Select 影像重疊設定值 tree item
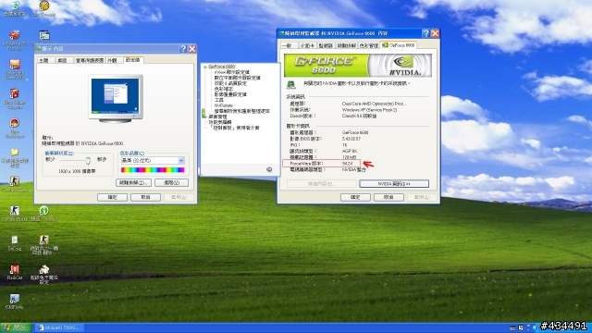This screenshot has height=333, width=592. click(230, 94)
